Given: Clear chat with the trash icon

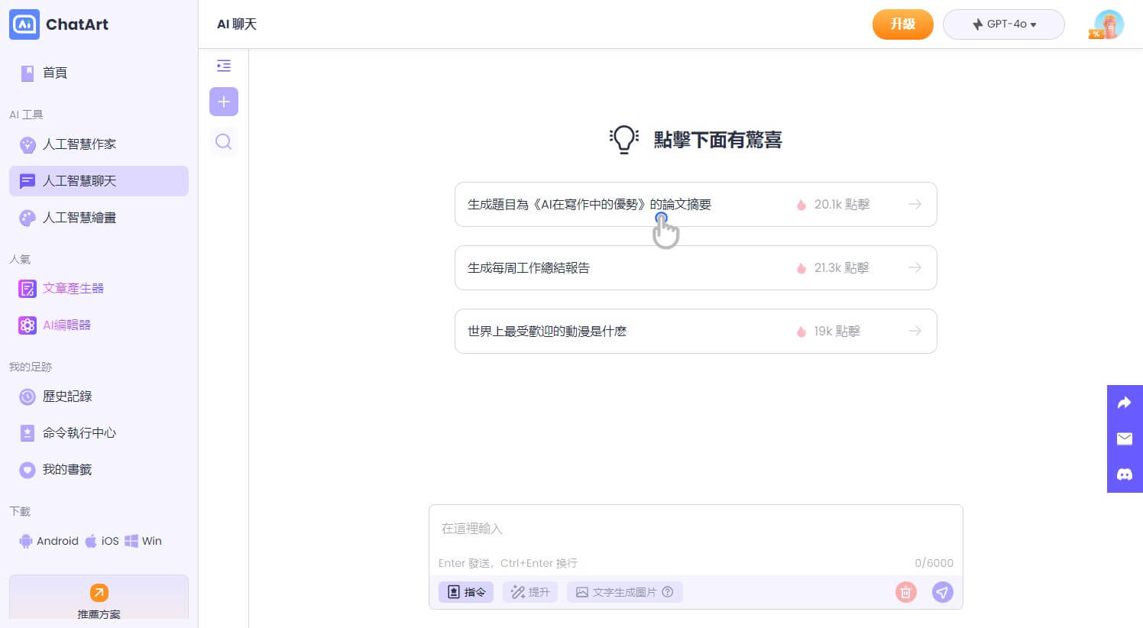Looking at the screenshot, I should pos(905,592).
